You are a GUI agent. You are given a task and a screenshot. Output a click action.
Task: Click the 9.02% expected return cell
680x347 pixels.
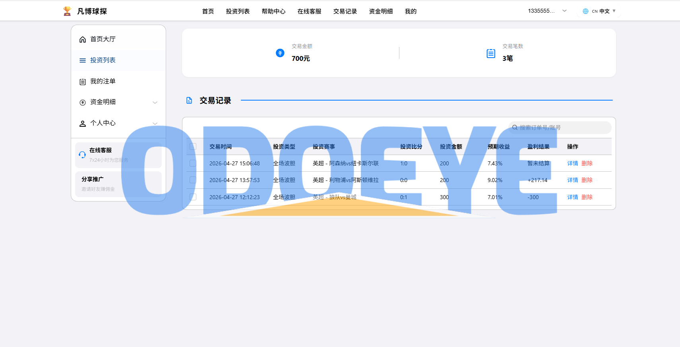coord(495,180)
